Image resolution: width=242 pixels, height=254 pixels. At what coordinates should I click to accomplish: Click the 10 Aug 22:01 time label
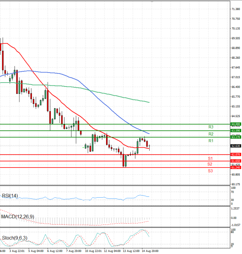[x=93, y=251]
